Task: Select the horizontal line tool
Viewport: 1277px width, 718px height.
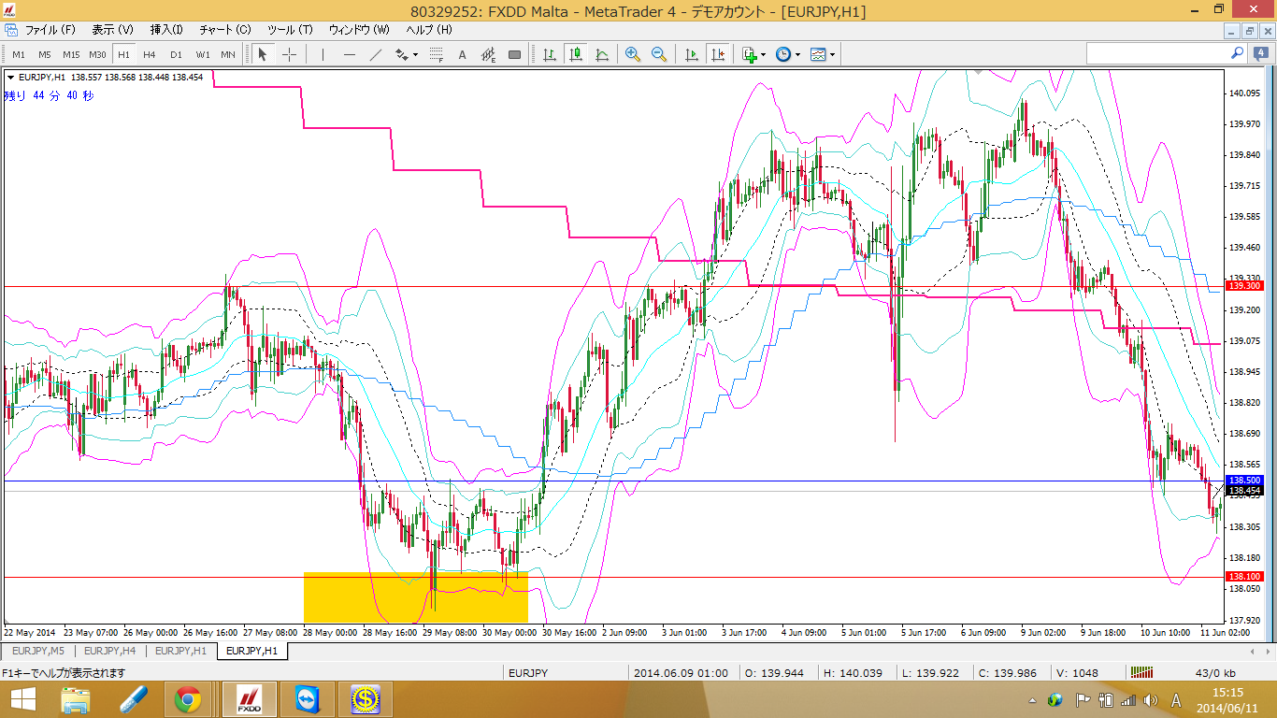Action: coord(350,54)
